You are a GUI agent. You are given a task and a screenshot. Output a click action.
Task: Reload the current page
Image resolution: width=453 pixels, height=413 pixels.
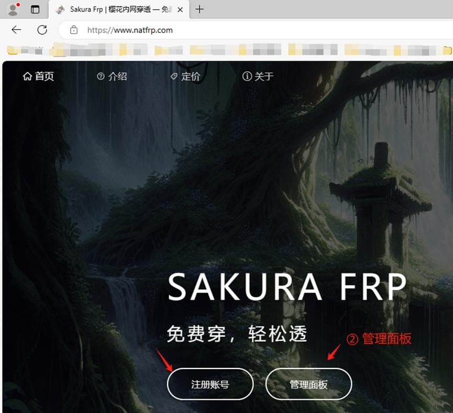(42, 30)
